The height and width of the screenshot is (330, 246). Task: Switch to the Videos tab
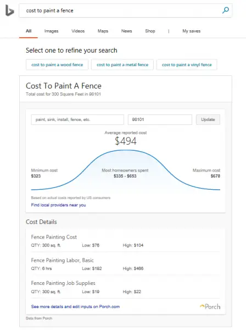click(x=78, y=31)
